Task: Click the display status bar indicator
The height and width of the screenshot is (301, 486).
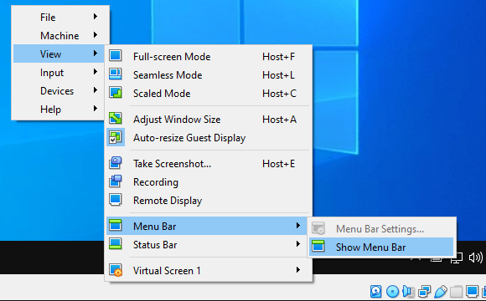Action: click(x=473, y=292)
